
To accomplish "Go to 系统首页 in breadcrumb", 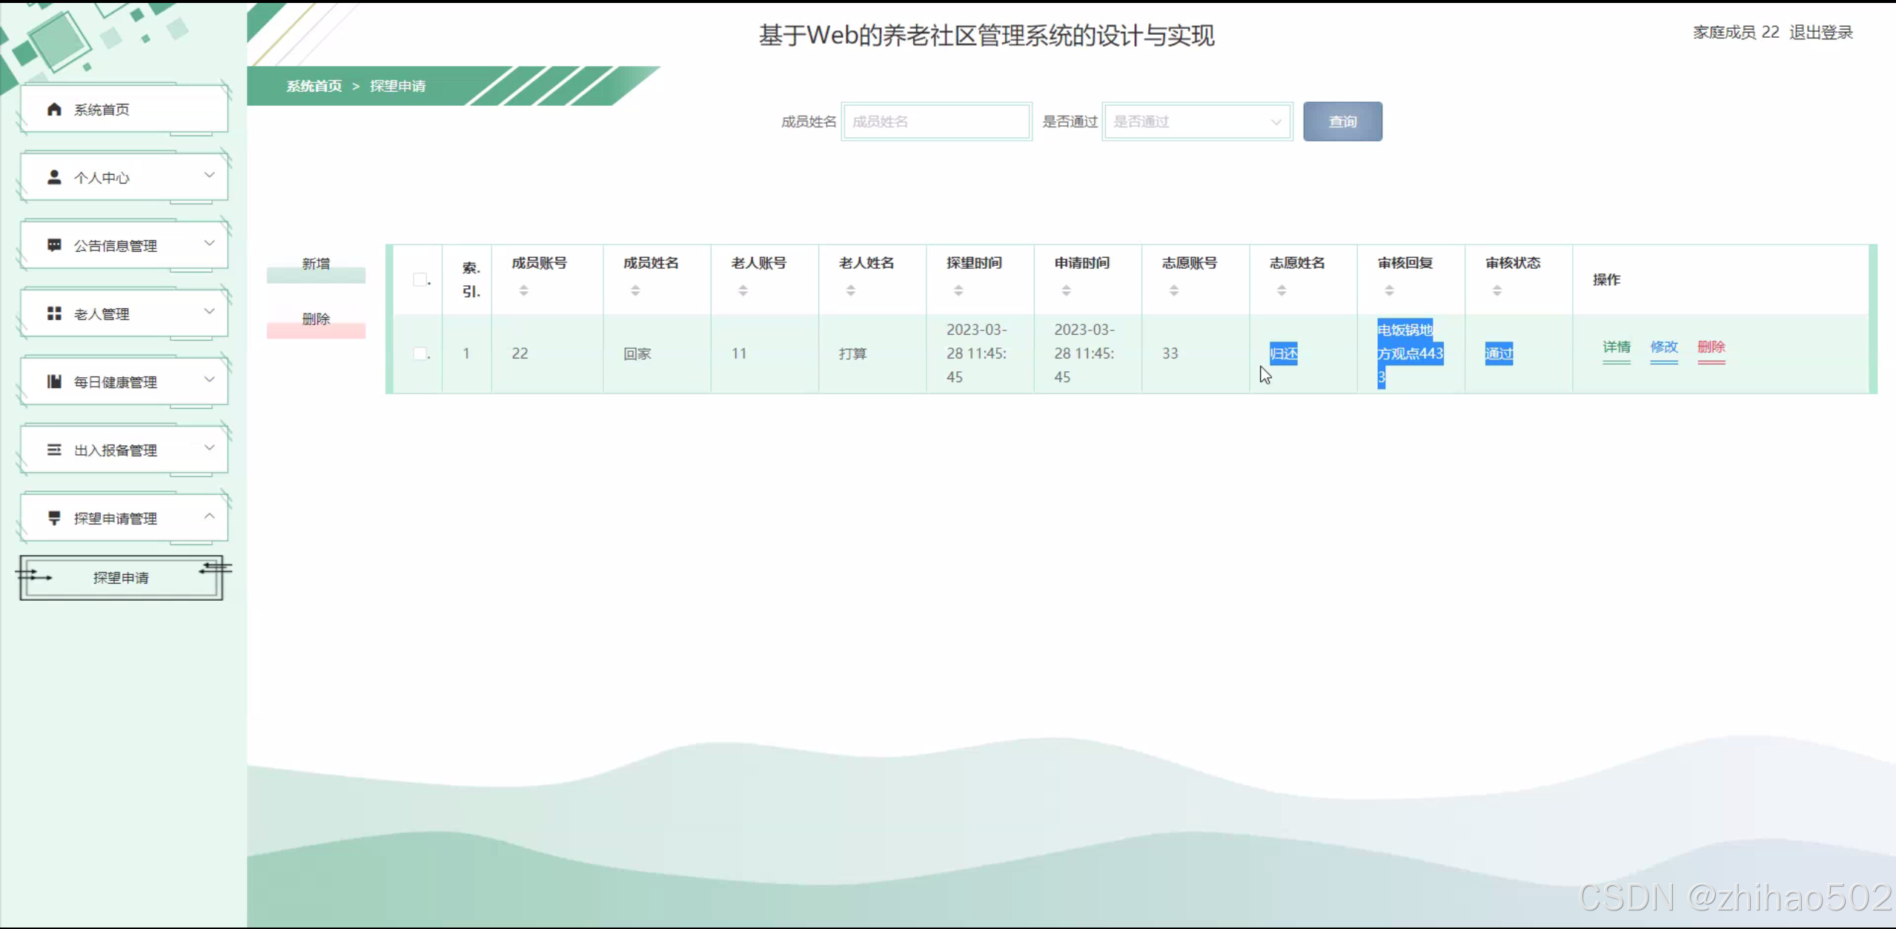I will (314, 86).
